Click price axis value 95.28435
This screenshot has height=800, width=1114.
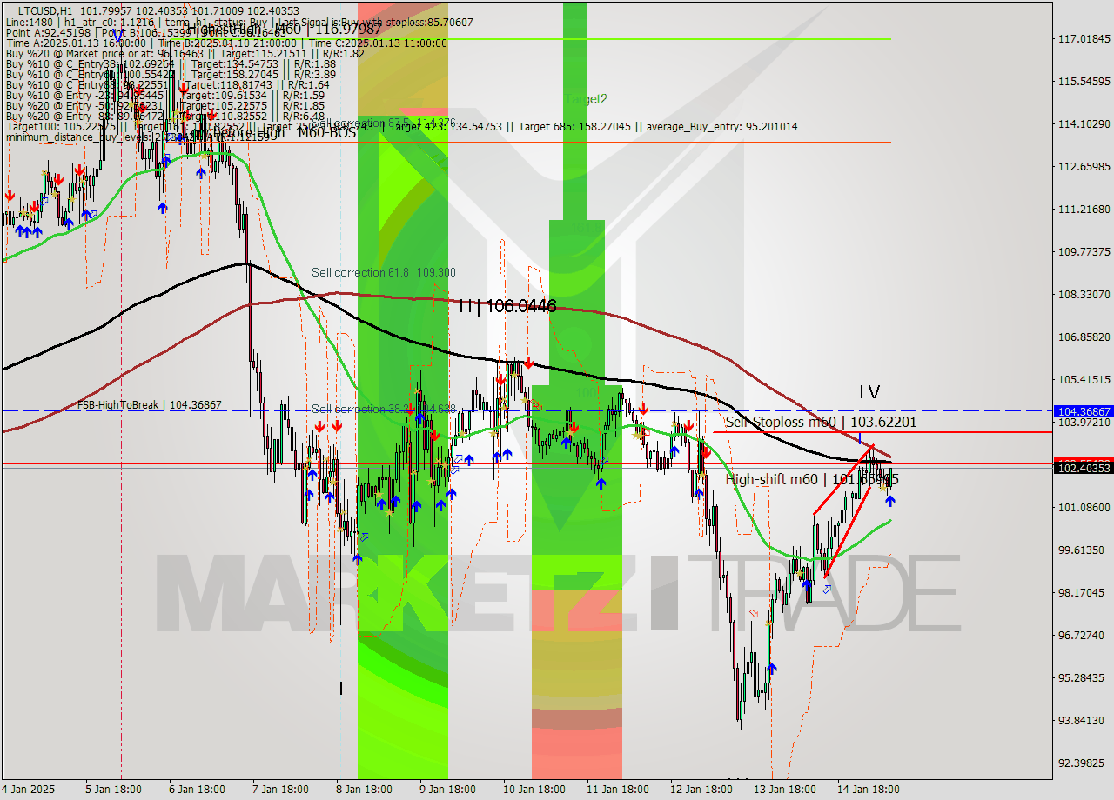[x=1084, y=677]
